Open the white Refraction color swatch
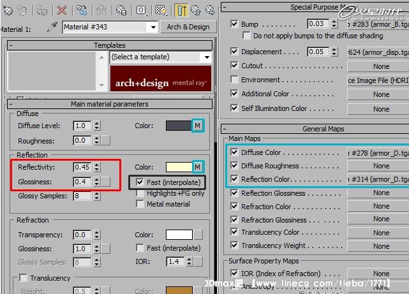The width and height of the screenshot is (409, 294). (179, 235)
